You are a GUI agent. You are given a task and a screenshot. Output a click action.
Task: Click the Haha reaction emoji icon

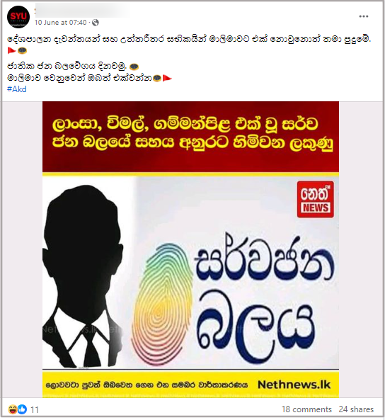(x=13, y=409)
